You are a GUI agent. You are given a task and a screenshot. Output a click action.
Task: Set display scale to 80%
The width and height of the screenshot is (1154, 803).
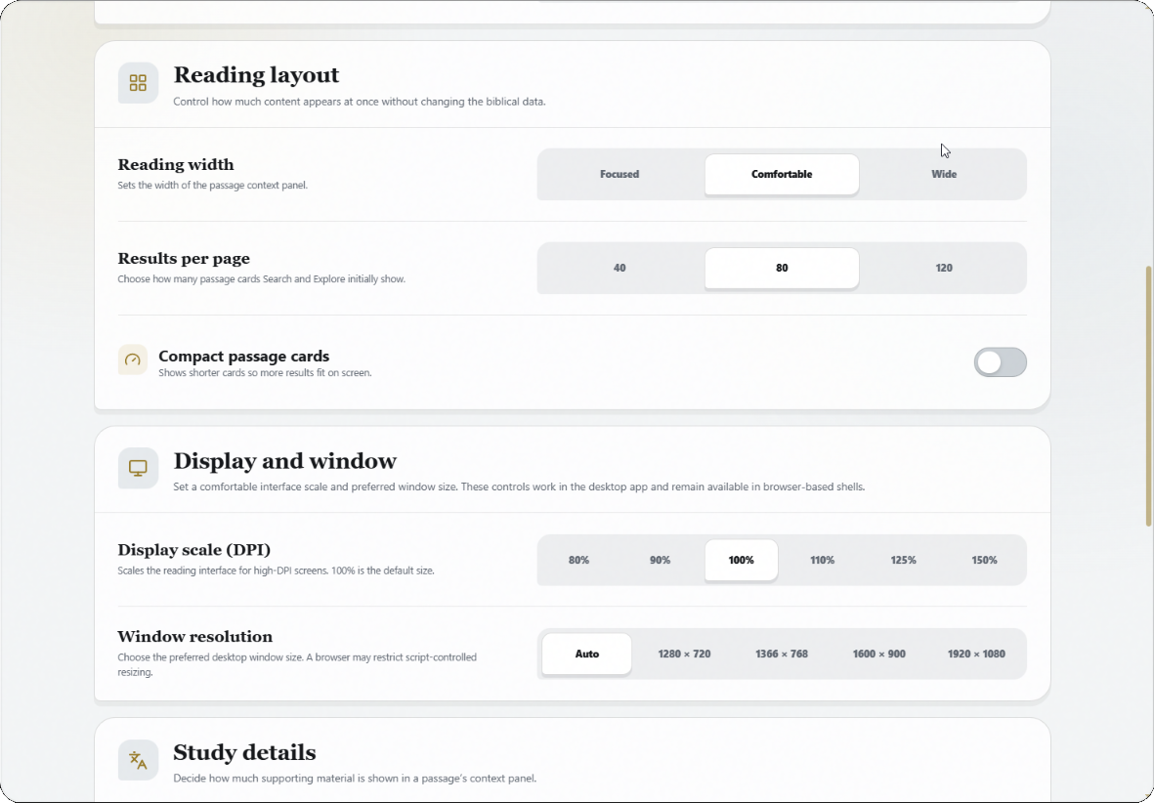(579, 560)
